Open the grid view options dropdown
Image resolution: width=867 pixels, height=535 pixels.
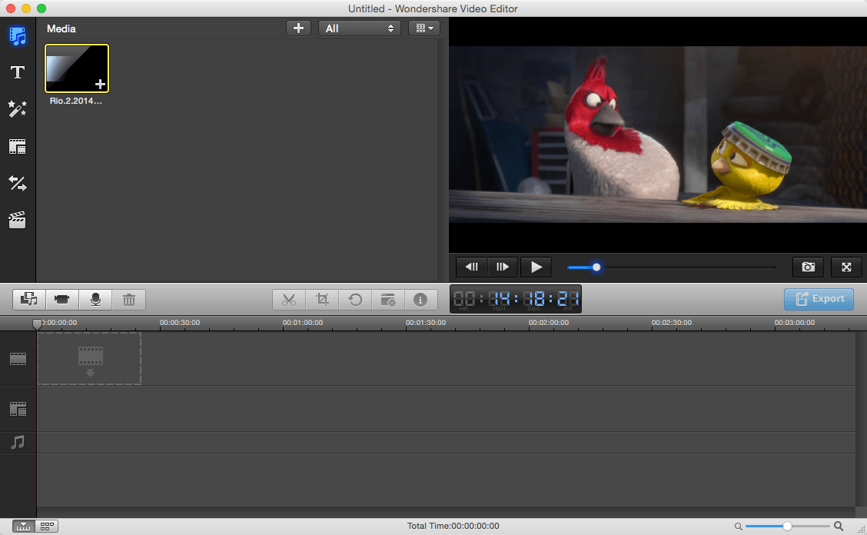(424, 28)
